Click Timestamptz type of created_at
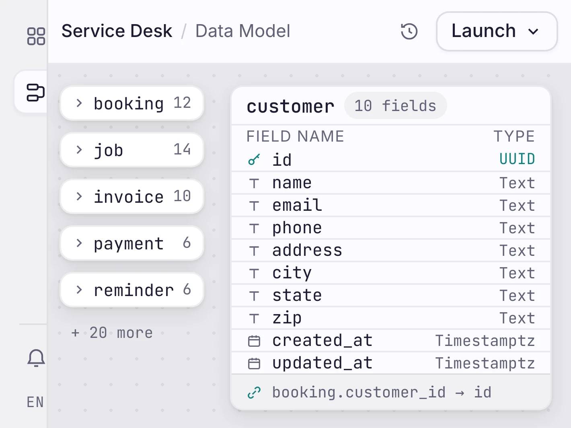This screenshot has height=428, width=571. 485,341
